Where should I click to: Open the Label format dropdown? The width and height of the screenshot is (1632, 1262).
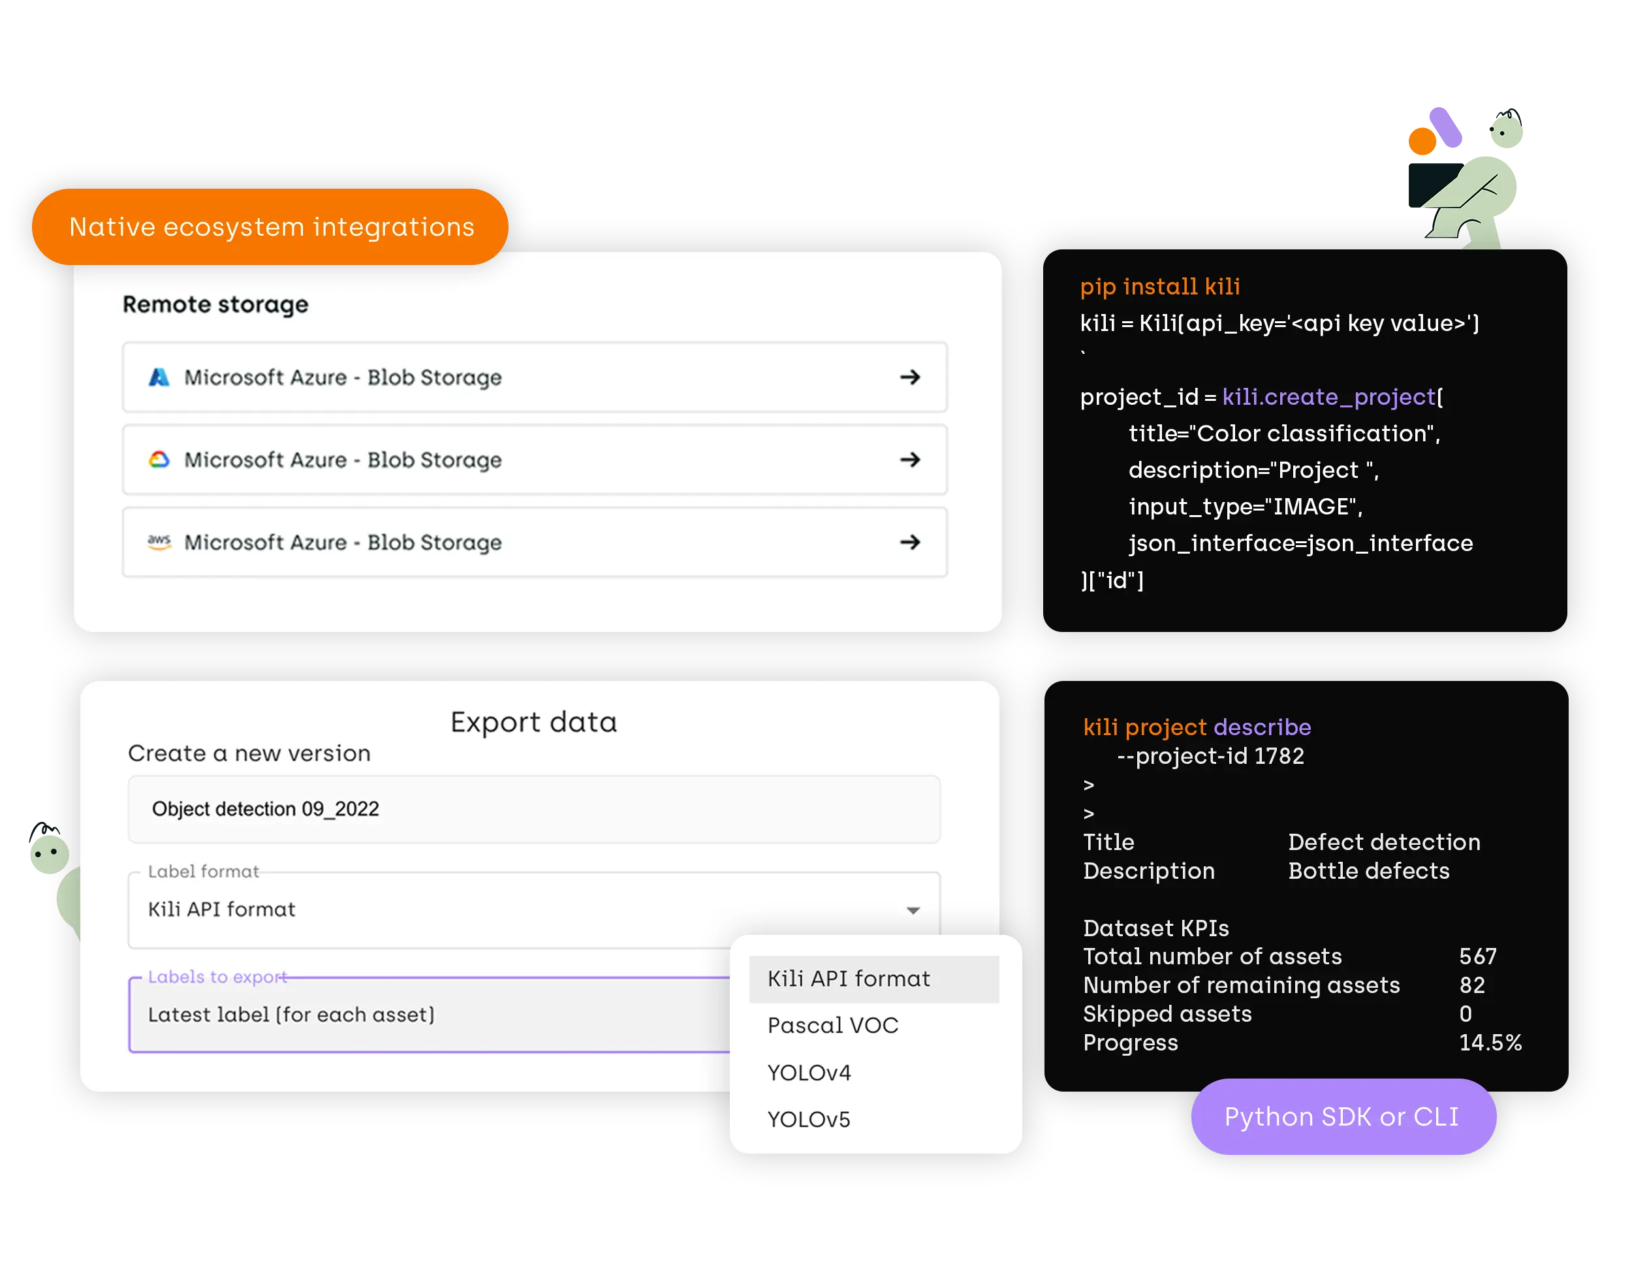pyautogui.click(x=913, y=910)
